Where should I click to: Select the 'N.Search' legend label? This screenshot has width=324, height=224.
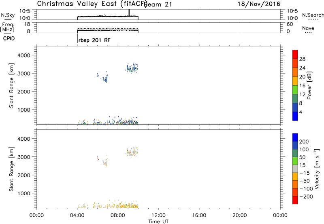(x=313, y=15)
